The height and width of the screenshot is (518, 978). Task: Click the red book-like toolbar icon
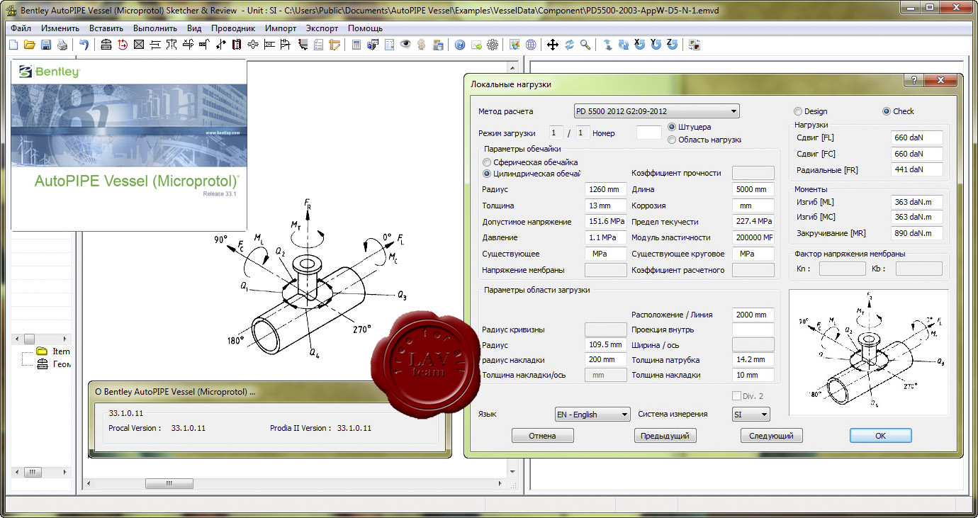pos(237,45)
